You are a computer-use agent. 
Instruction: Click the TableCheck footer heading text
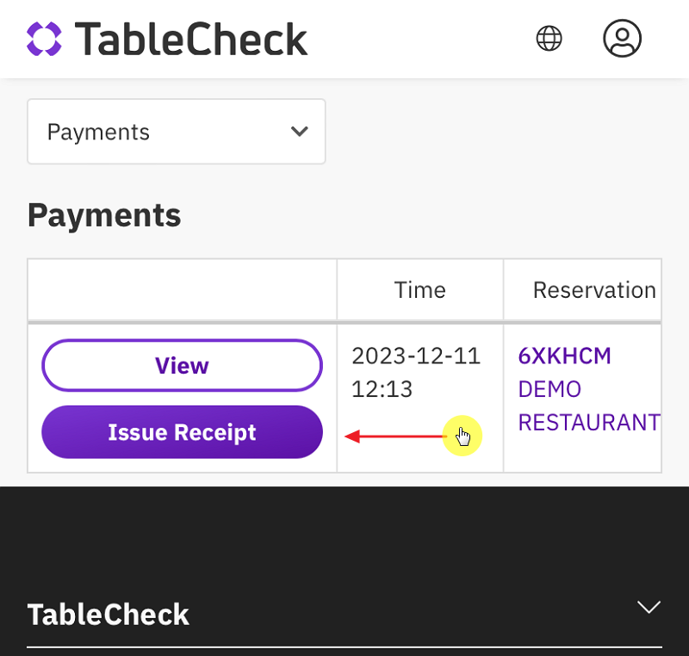pos(109,615)
